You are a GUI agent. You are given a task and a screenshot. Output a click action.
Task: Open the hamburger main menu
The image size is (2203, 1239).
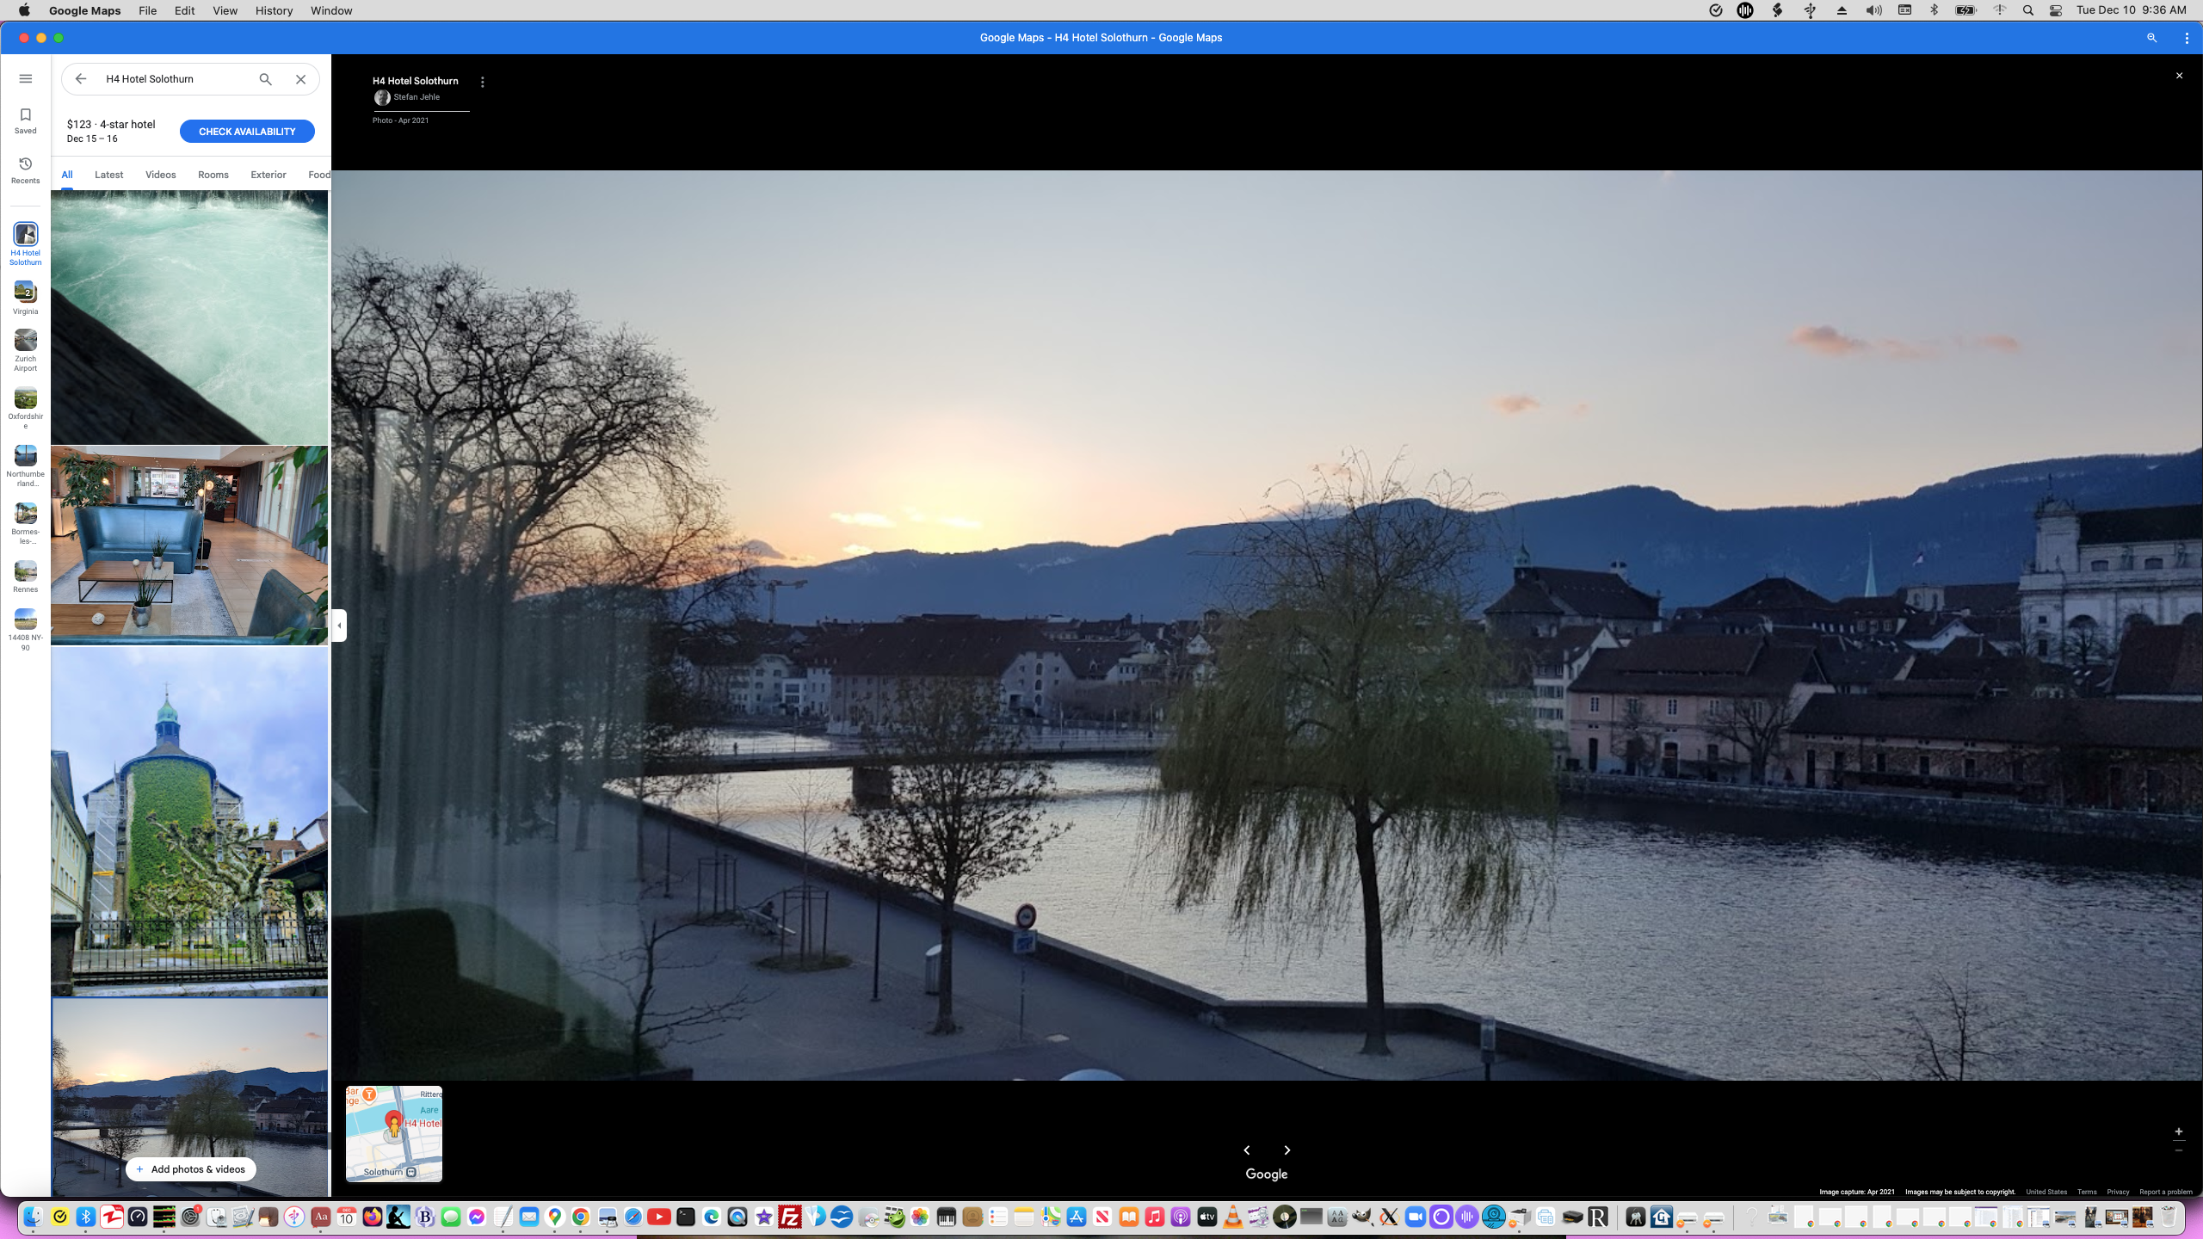click(26, 78)
